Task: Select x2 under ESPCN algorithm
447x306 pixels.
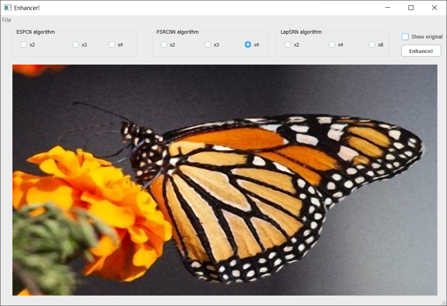Action: coord(23,45)
